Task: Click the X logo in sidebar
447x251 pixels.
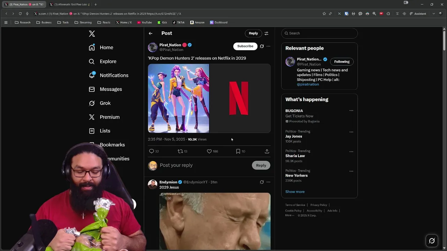Action: [92, 34]
